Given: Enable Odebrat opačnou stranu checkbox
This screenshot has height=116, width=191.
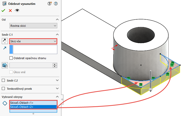Looking at the screenshot, I should 11,58.
